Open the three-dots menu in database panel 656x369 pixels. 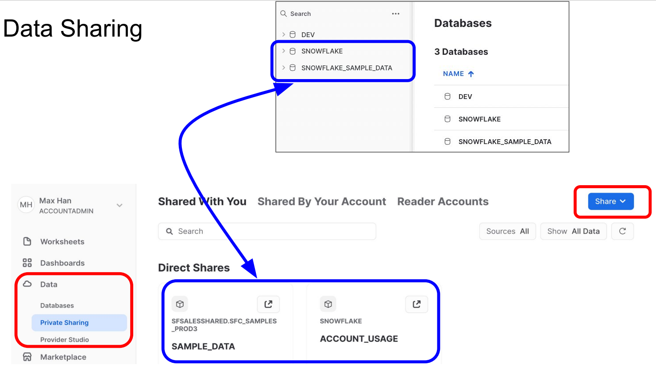[396, 14]
